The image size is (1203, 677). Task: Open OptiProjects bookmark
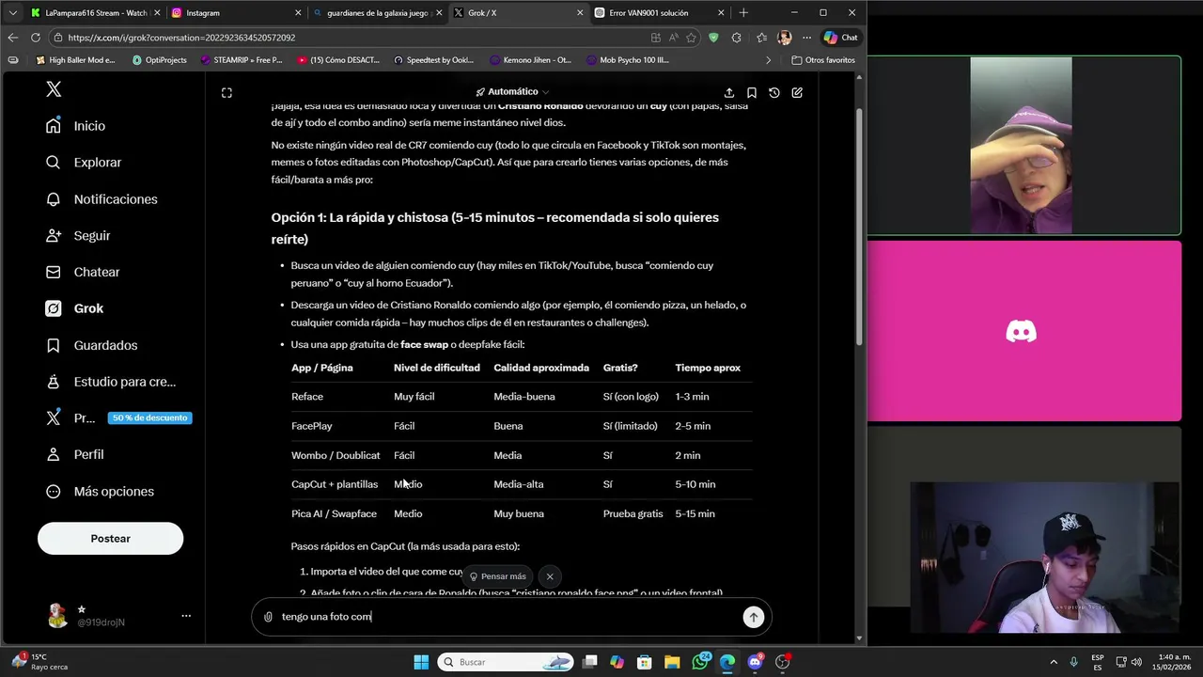[158, 60]
